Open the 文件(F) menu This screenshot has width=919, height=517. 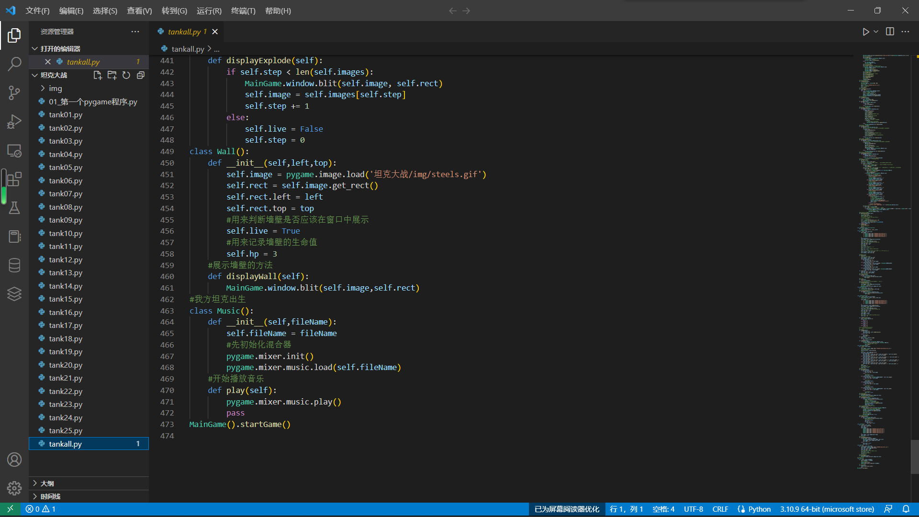37,11
